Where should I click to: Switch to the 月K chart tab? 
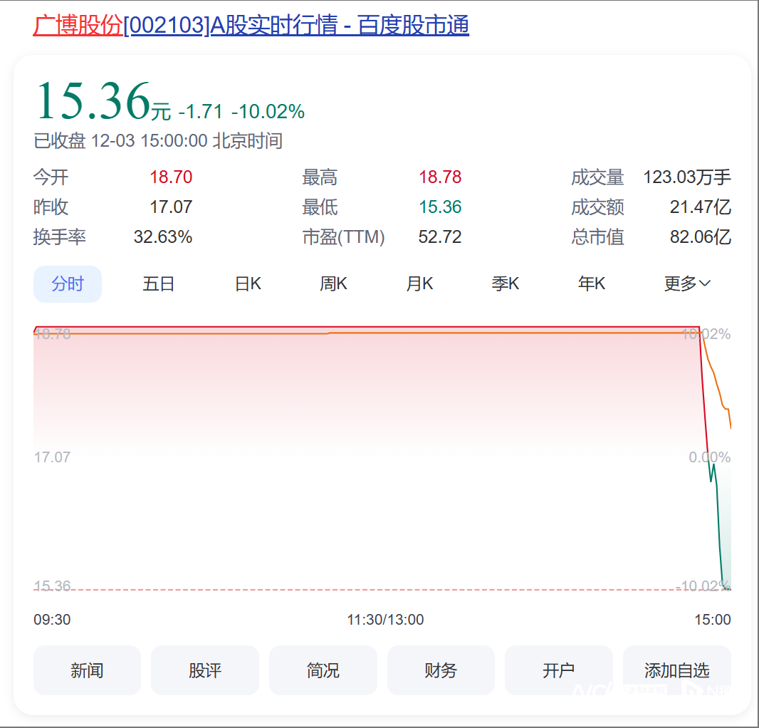419,283
